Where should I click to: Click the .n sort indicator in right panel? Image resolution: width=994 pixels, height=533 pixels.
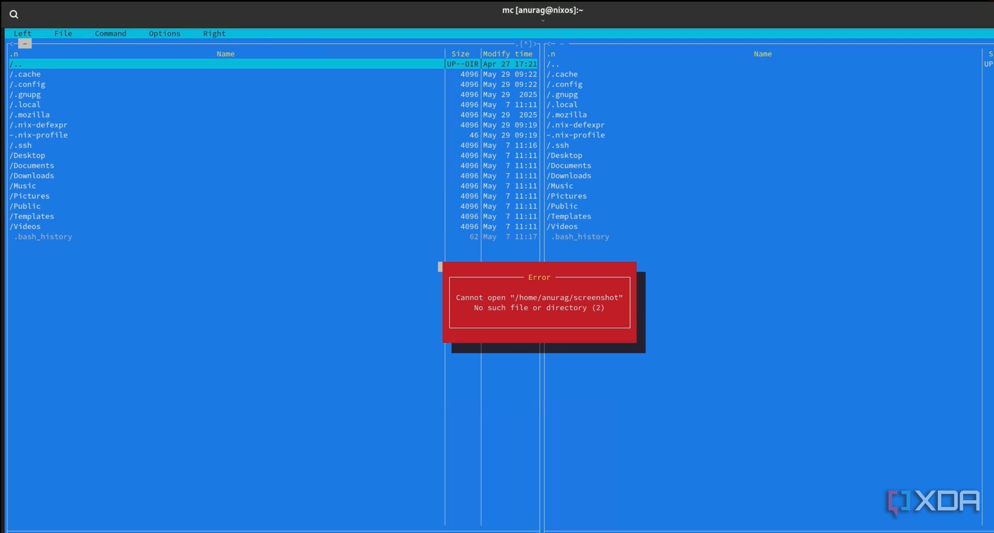point(551,54)
